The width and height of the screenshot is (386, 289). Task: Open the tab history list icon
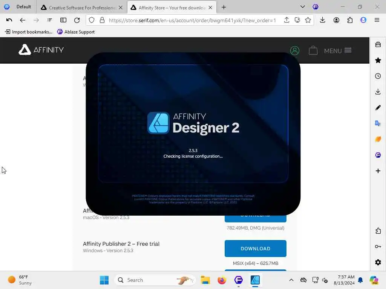coord(49,20)
